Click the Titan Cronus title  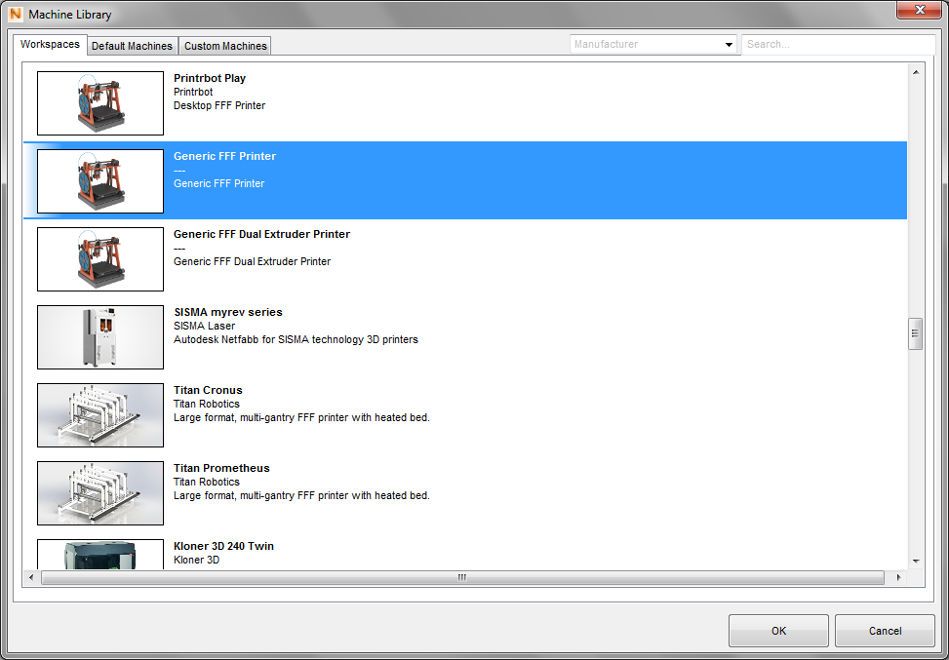coord(208,390)
